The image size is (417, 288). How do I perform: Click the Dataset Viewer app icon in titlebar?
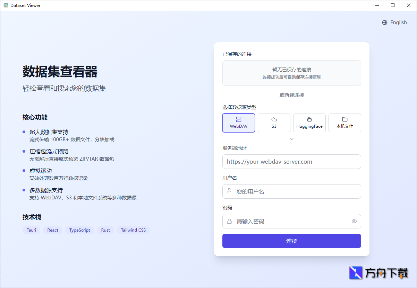point(6,5)
